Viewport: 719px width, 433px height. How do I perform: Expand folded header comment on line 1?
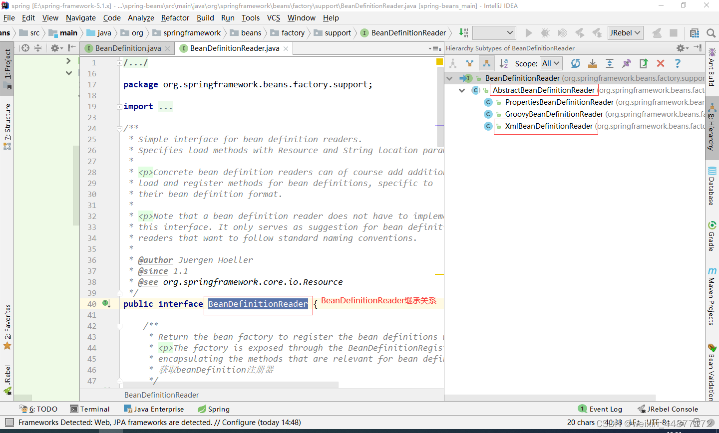point(120,63)
